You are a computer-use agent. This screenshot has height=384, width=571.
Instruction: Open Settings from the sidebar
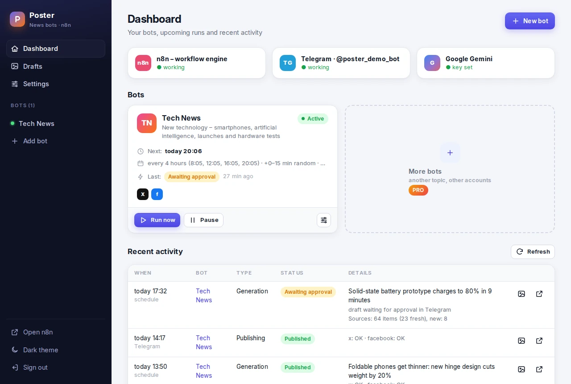point(56,84)
